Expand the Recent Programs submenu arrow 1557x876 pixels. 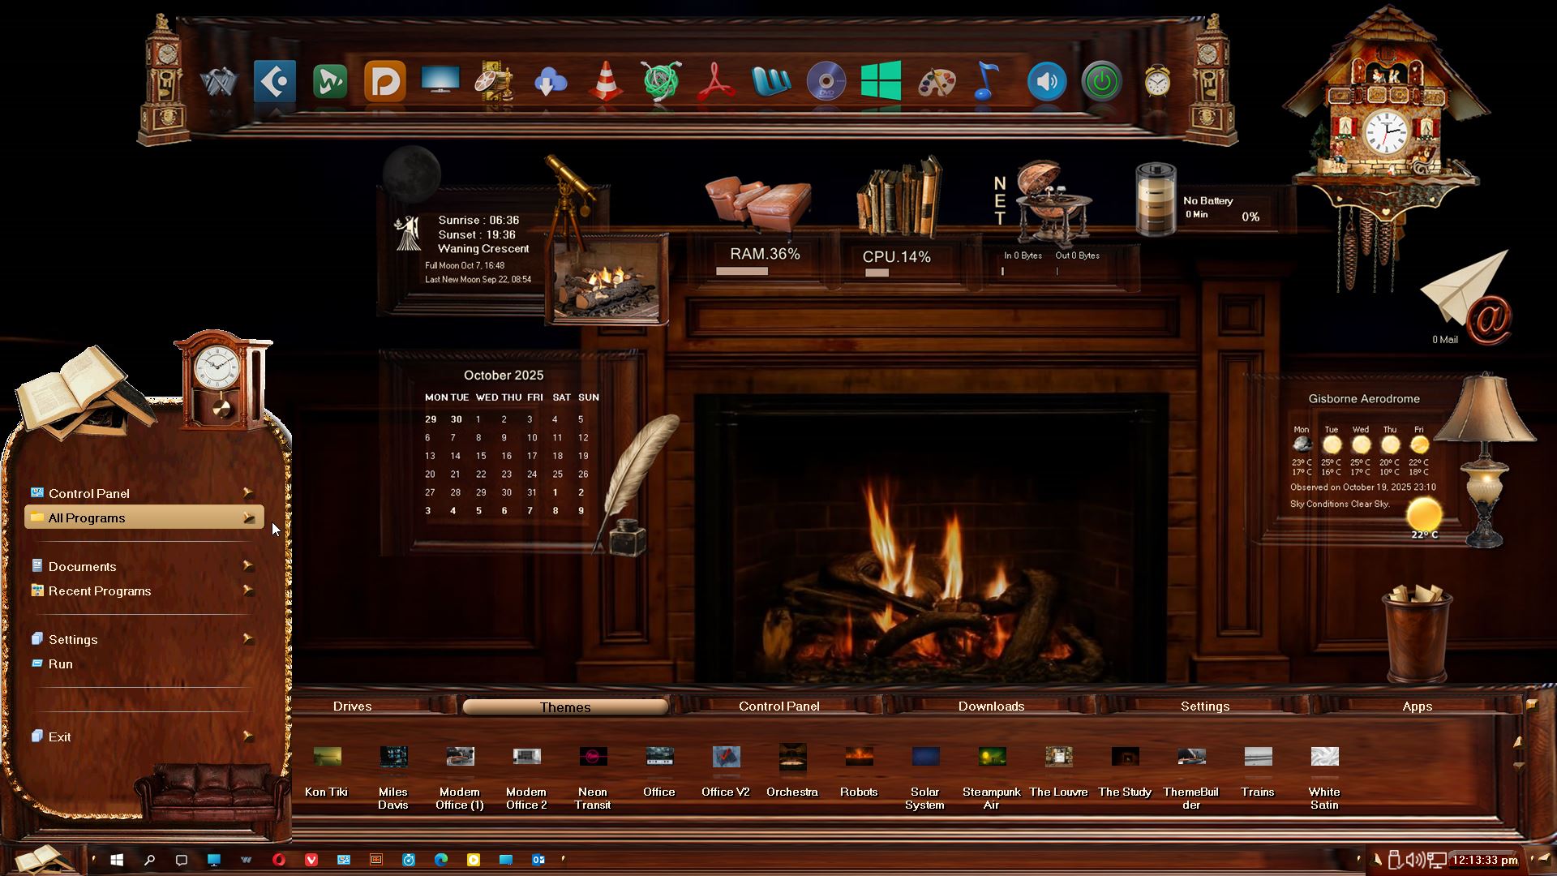click(x=248, y=590)
